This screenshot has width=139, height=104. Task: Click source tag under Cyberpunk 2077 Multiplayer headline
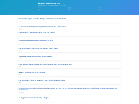20,35
